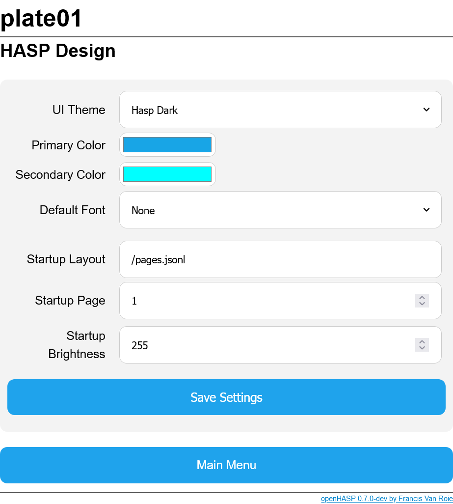
Task: Click the HASP Design heading
Action: [x=58, y=51]
